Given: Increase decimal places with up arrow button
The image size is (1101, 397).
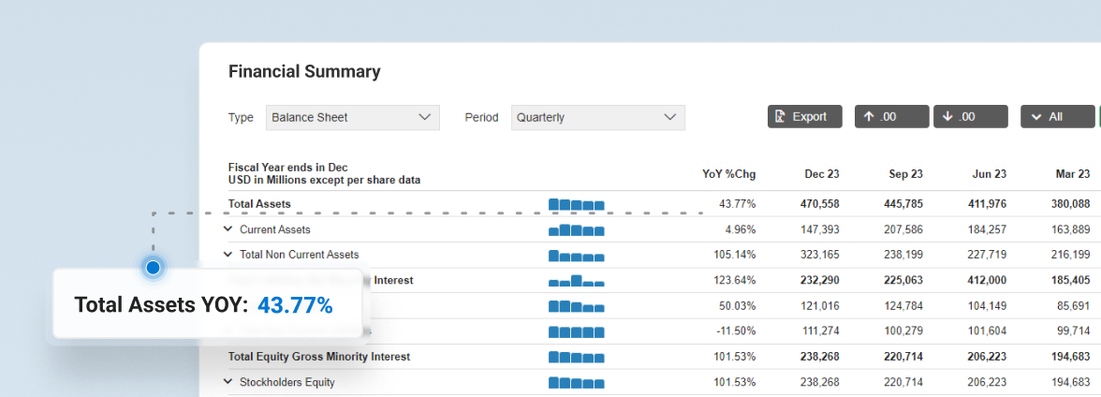Looking at the screenshot, I should [x=890, y=117].
